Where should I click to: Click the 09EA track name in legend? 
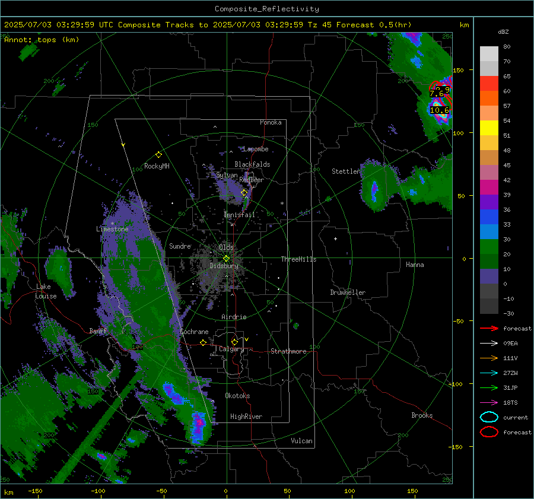[510, 344]
